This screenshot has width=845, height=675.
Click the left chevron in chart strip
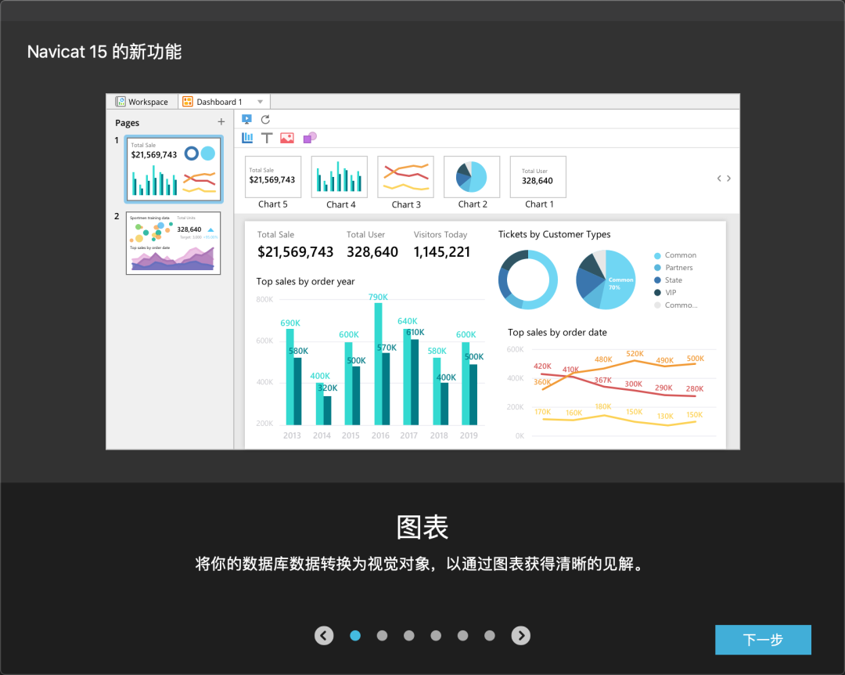point(719,178)
